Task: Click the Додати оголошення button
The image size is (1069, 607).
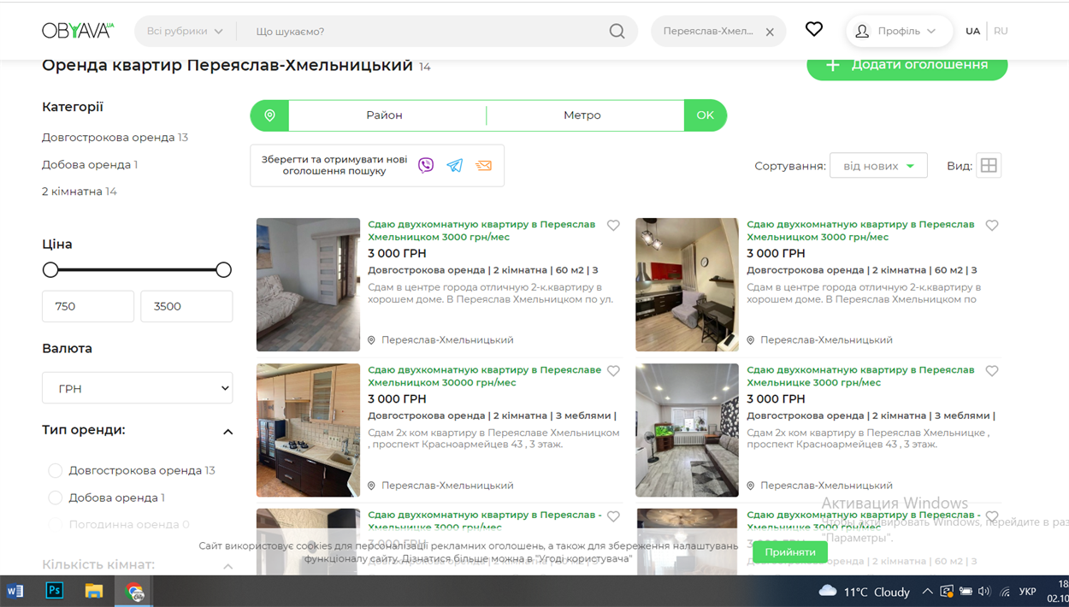Action: click(x=907, y=65)
